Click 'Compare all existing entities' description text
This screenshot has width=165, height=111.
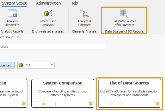63,93
